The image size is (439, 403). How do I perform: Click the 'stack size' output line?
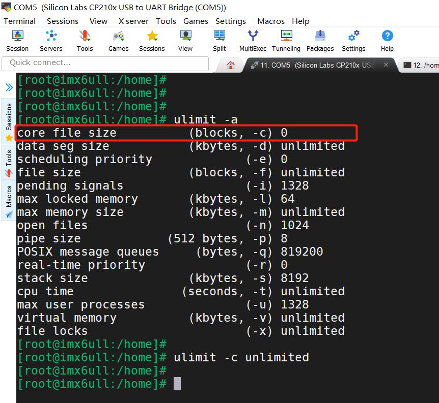pyautogui.click(x=163, y=278)
